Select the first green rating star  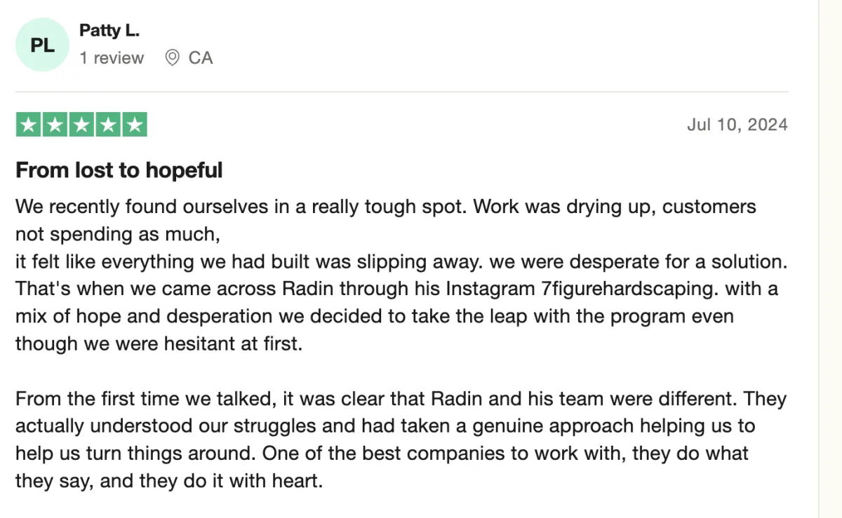[29, 125]
